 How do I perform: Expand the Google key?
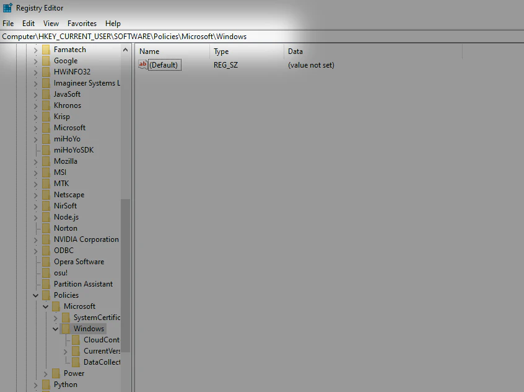click(x=36, y=61)
